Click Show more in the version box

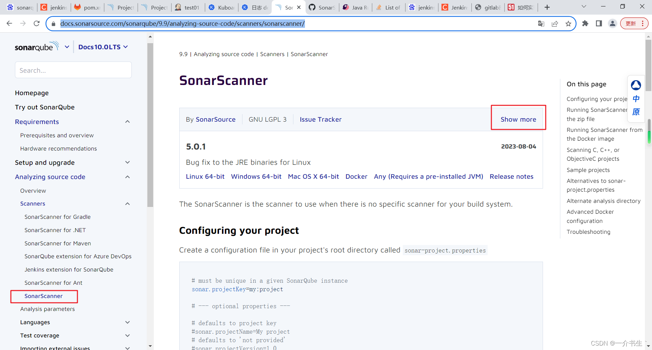pos(518,119)
